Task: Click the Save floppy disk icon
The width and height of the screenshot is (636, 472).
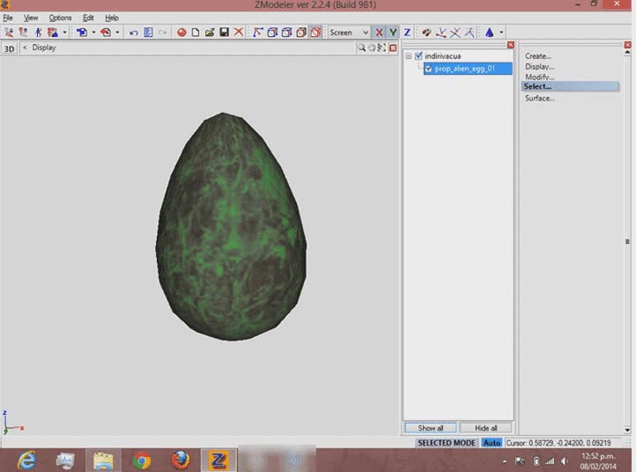Action: coord(224,33)
